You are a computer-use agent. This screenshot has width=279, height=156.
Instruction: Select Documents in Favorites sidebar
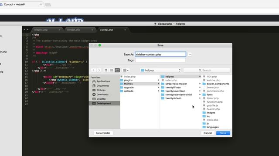pyautogui.click(x=103, y=86)
